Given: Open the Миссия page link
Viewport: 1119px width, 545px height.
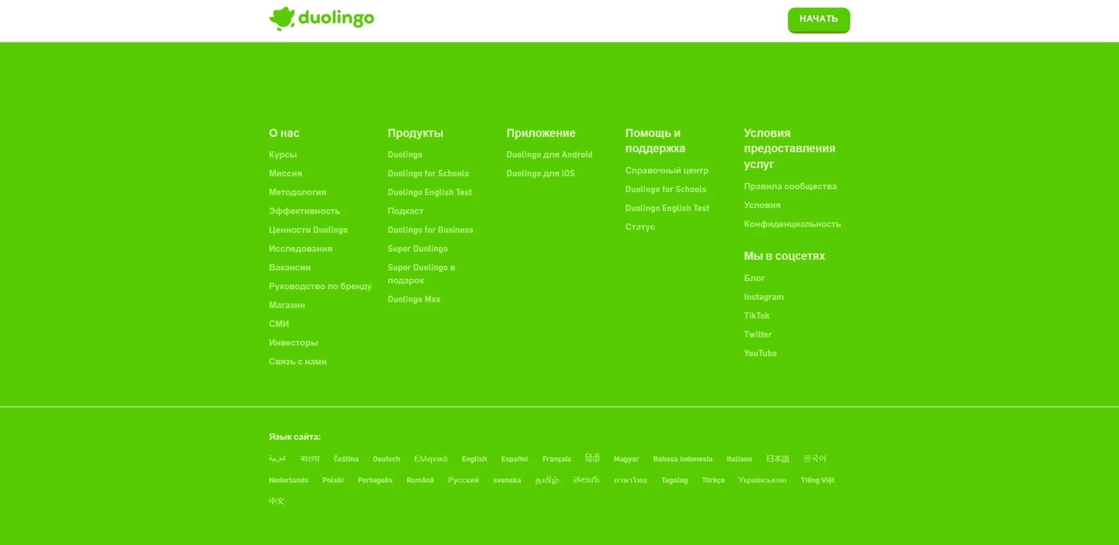Looking at the screenshot, I should (x=285, y=173).
